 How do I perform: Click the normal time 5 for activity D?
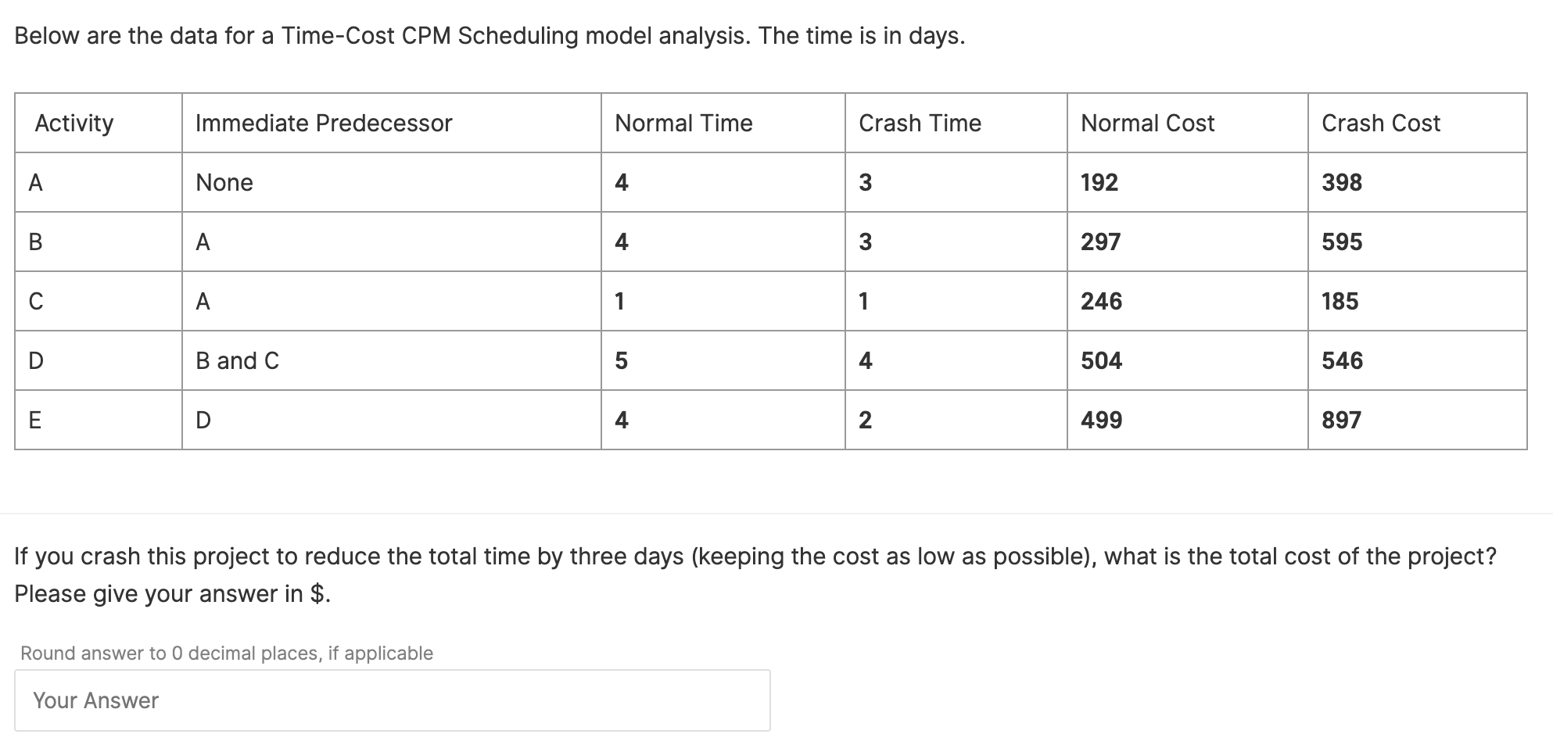point(620,360)
